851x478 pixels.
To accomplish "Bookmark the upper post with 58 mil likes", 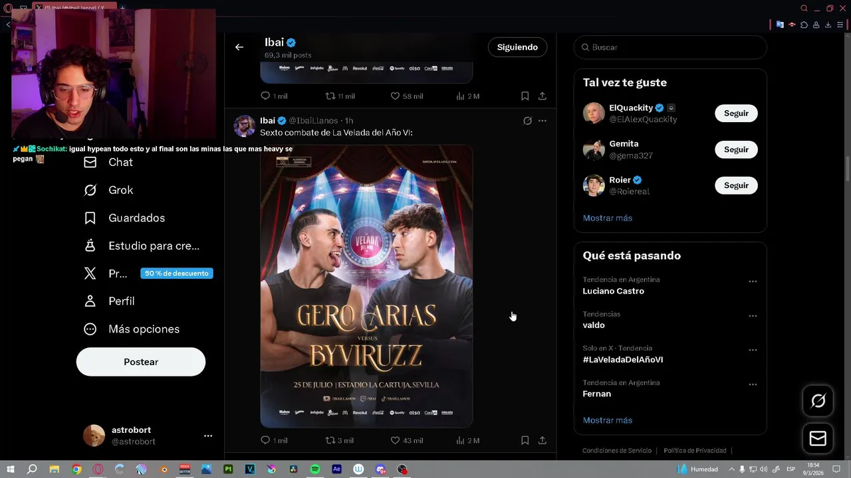I will pyautogui.click(x=525, y=96).
